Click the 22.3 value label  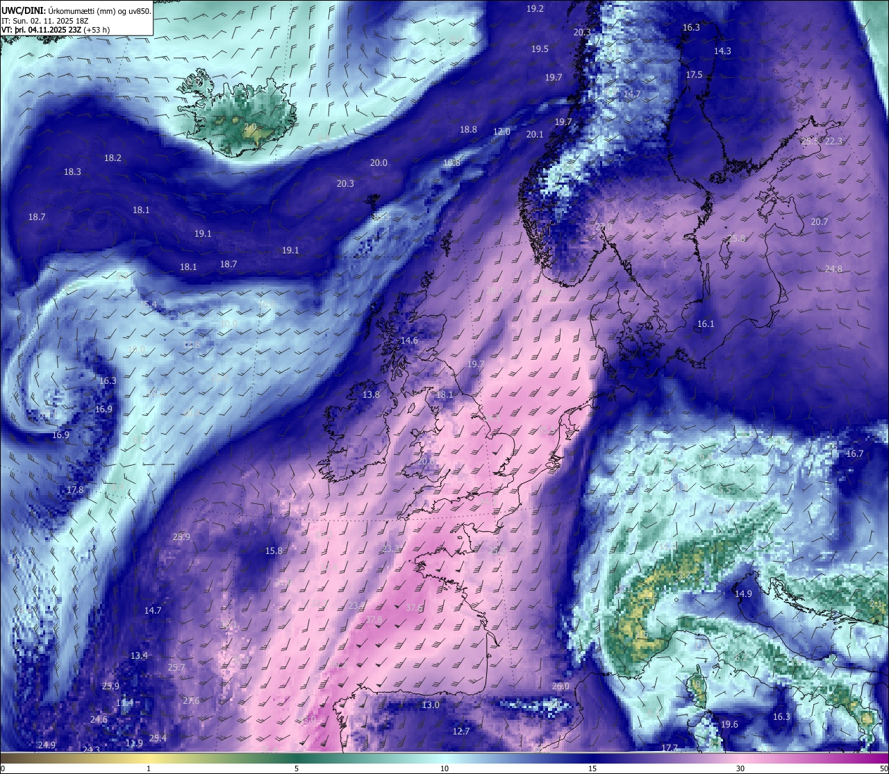tap(833, 141)
